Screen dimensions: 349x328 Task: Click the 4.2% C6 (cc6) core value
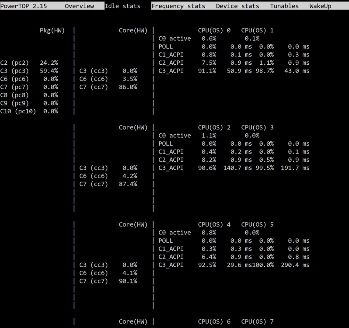(x=130, y=176)
